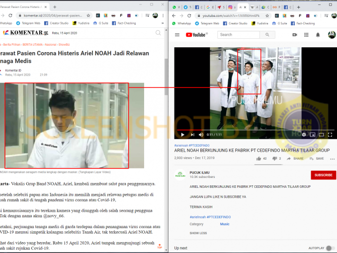
Task: Save the video to a playlist
Action: point(317,159)
